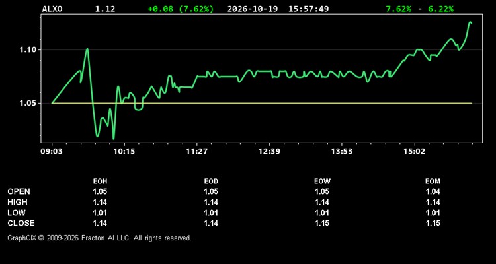Select the EOM CLOSE value 1.15

(433, 223)
